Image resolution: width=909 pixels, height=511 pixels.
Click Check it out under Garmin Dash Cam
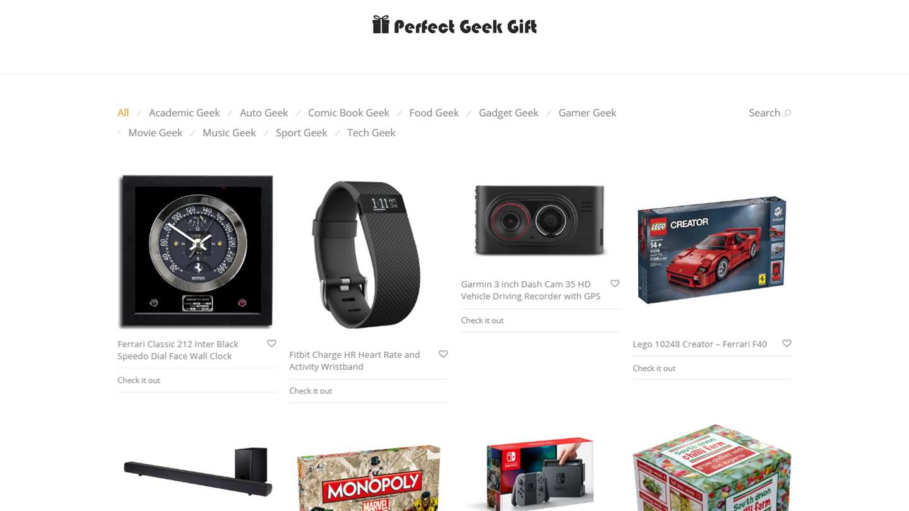click(x=482, y=320)
